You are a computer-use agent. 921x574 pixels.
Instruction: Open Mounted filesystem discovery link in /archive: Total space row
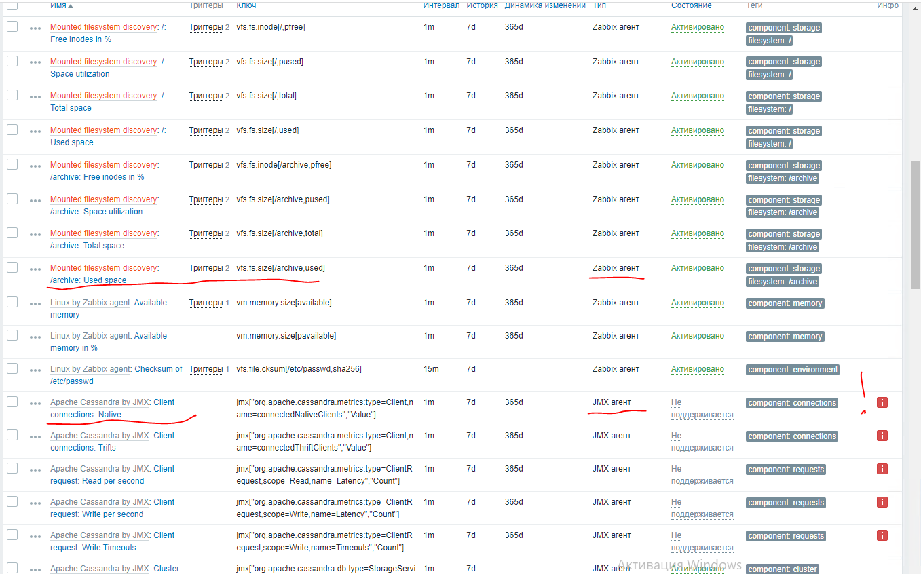(104, 233)
